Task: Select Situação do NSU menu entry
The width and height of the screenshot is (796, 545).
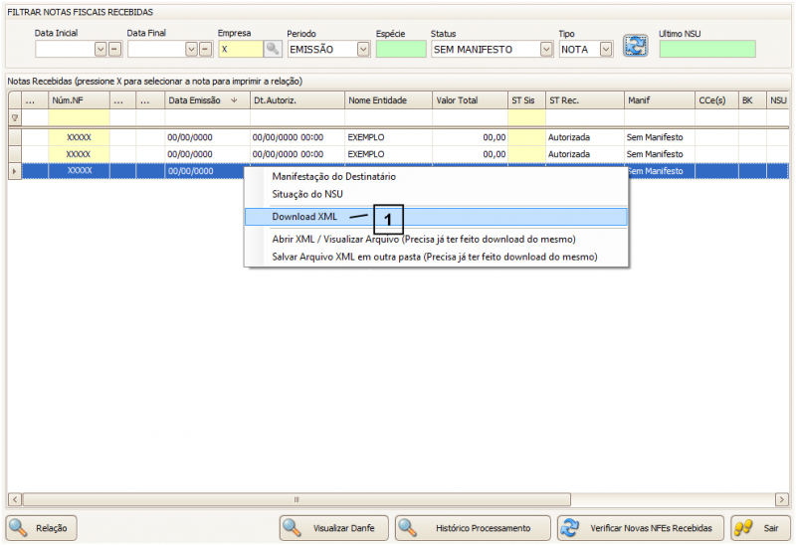Action: [307, 194]
